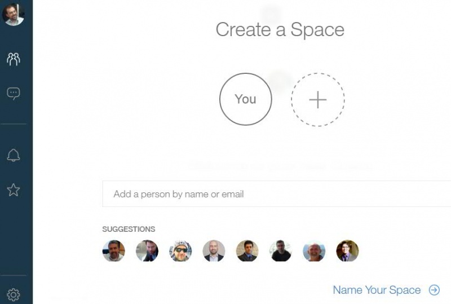The image size is (451, 304).
Task: Select the 'You' member circle
Action: tap(246, 99)
